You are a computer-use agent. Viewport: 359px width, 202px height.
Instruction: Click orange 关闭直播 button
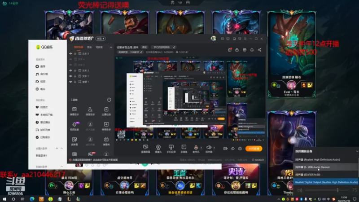254,149
